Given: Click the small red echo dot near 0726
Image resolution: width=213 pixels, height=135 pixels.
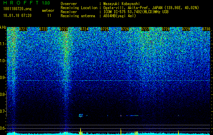Looking at the screenshot, I should pos(121,116).
